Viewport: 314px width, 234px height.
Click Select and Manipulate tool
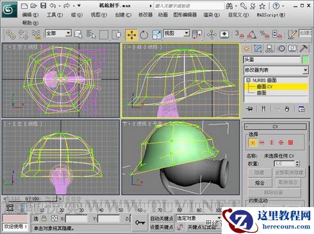pyautogui.click(x=212, y=34)
